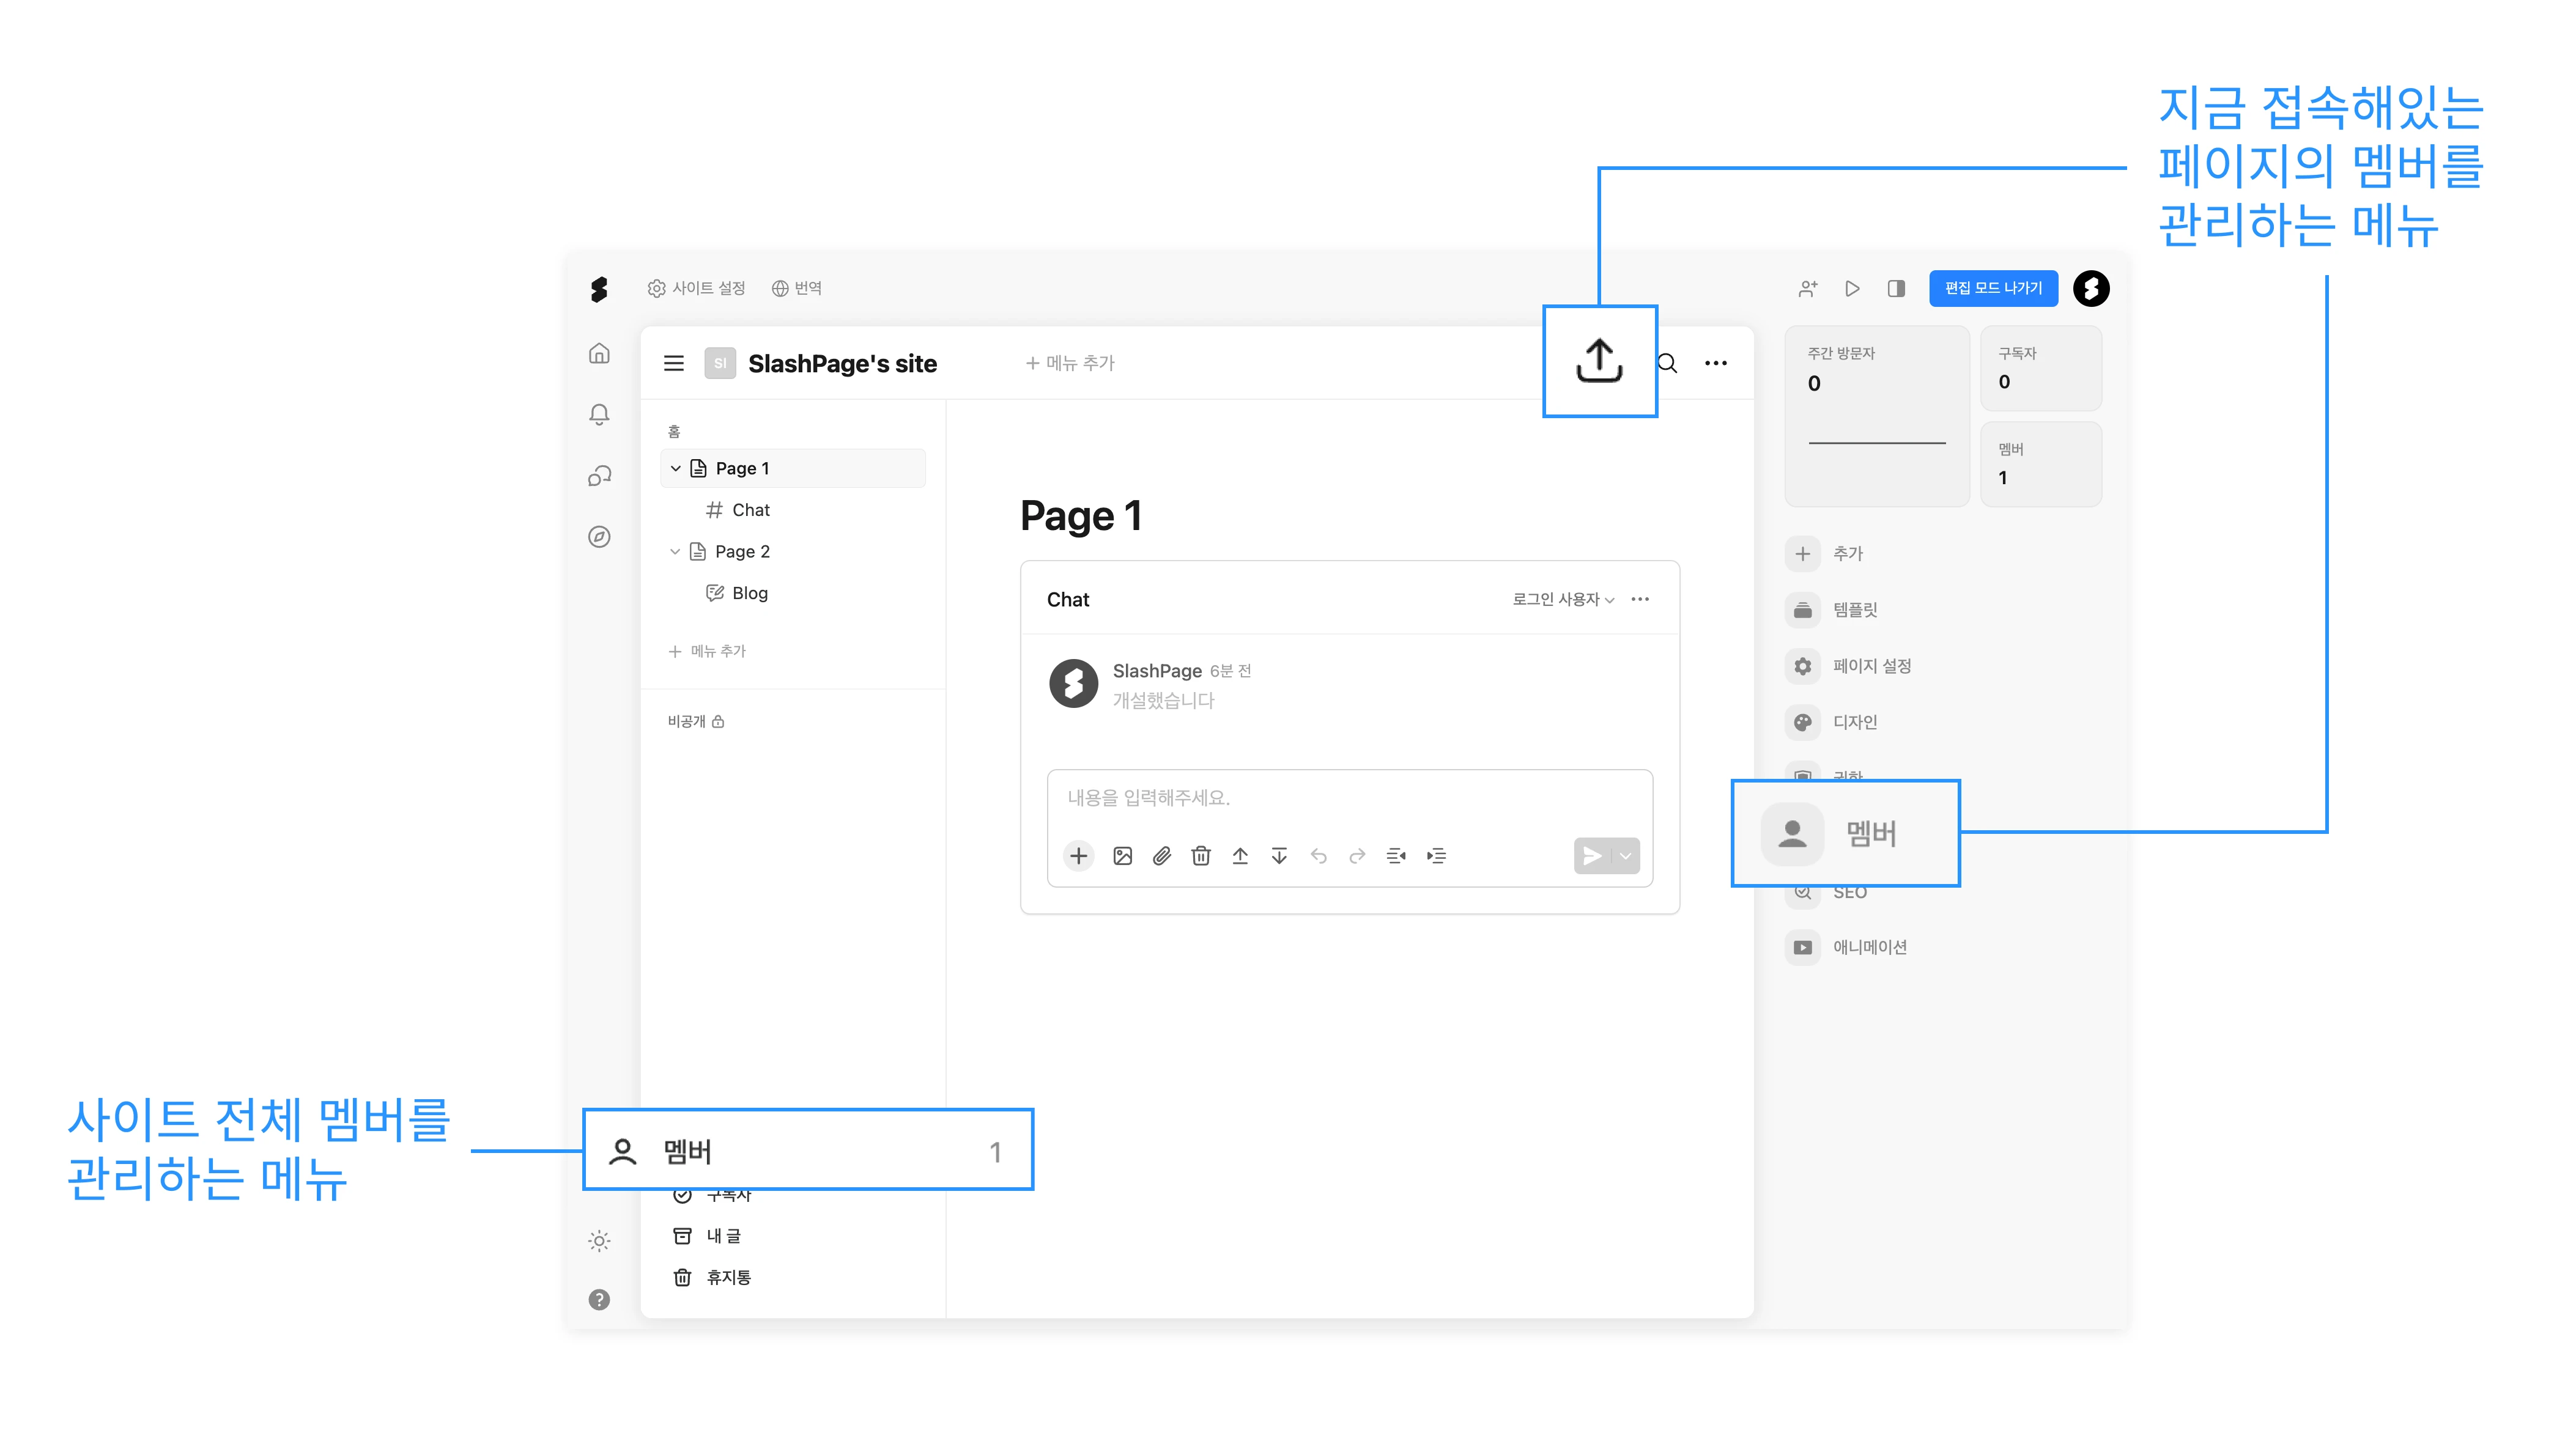Click the move block down arrow icon

(x=1279, y=856)
